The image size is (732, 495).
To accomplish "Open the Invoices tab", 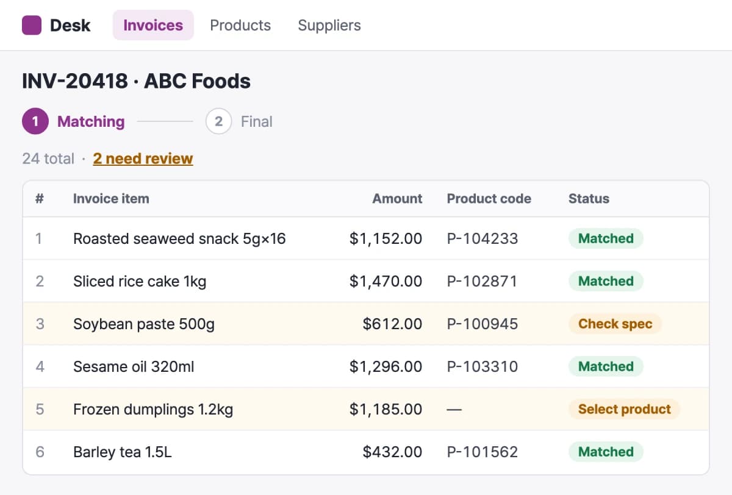I will 153,25.
